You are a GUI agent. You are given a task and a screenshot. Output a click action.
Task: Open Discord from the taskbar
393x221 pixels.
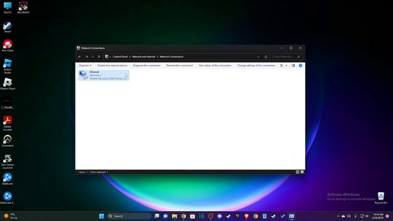pyautogui.click(x=220, y=216)
